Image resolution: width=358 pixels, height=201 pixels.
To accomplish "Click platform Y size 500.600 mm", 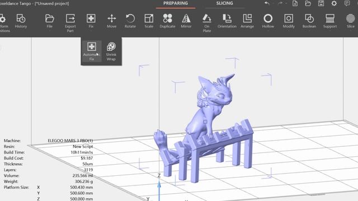I will point(81,193).
